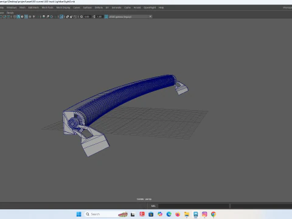
Task: Toggle Isolate Select icon
Action: click(61, 16)
